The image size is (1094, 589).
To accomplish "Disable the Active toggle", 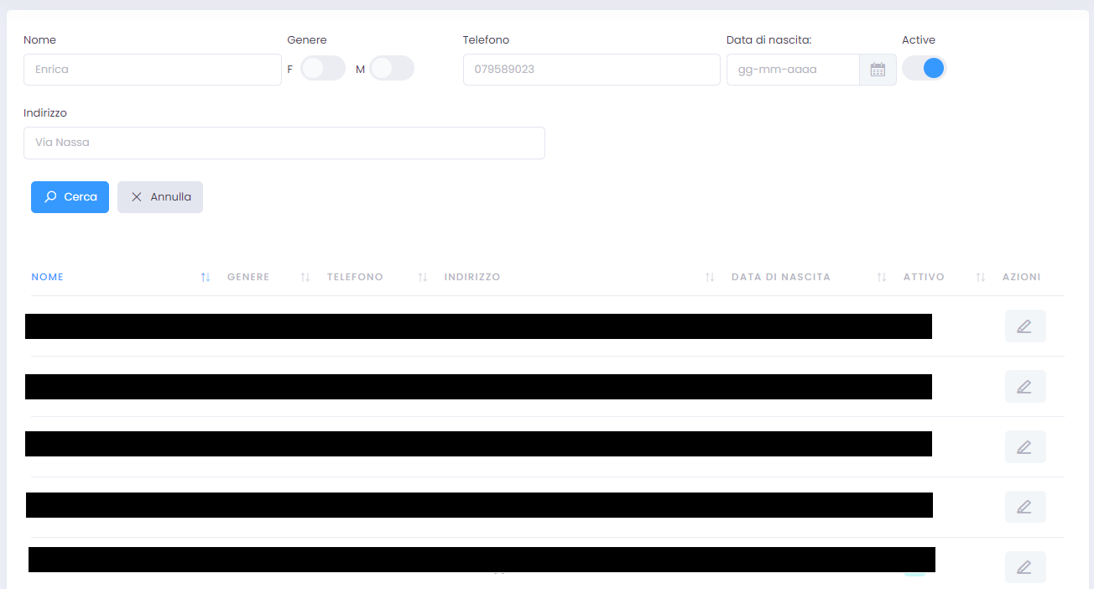I will pyautogui.click(x=924, y=68).
